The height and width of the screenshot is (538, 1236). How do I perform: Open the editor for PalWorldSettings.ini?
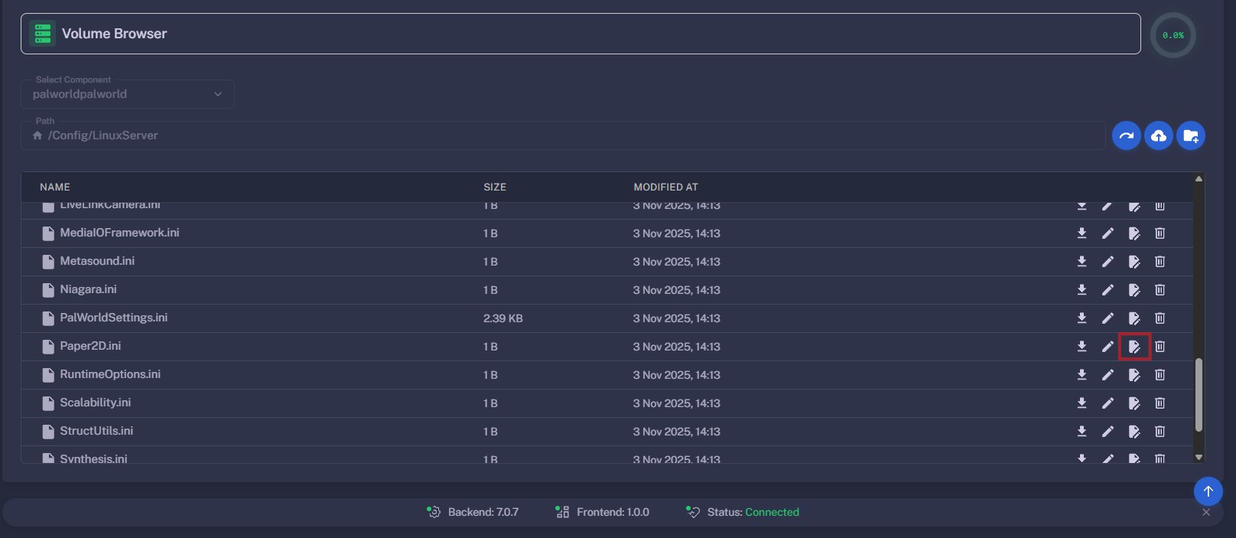tap(1134, 318)
